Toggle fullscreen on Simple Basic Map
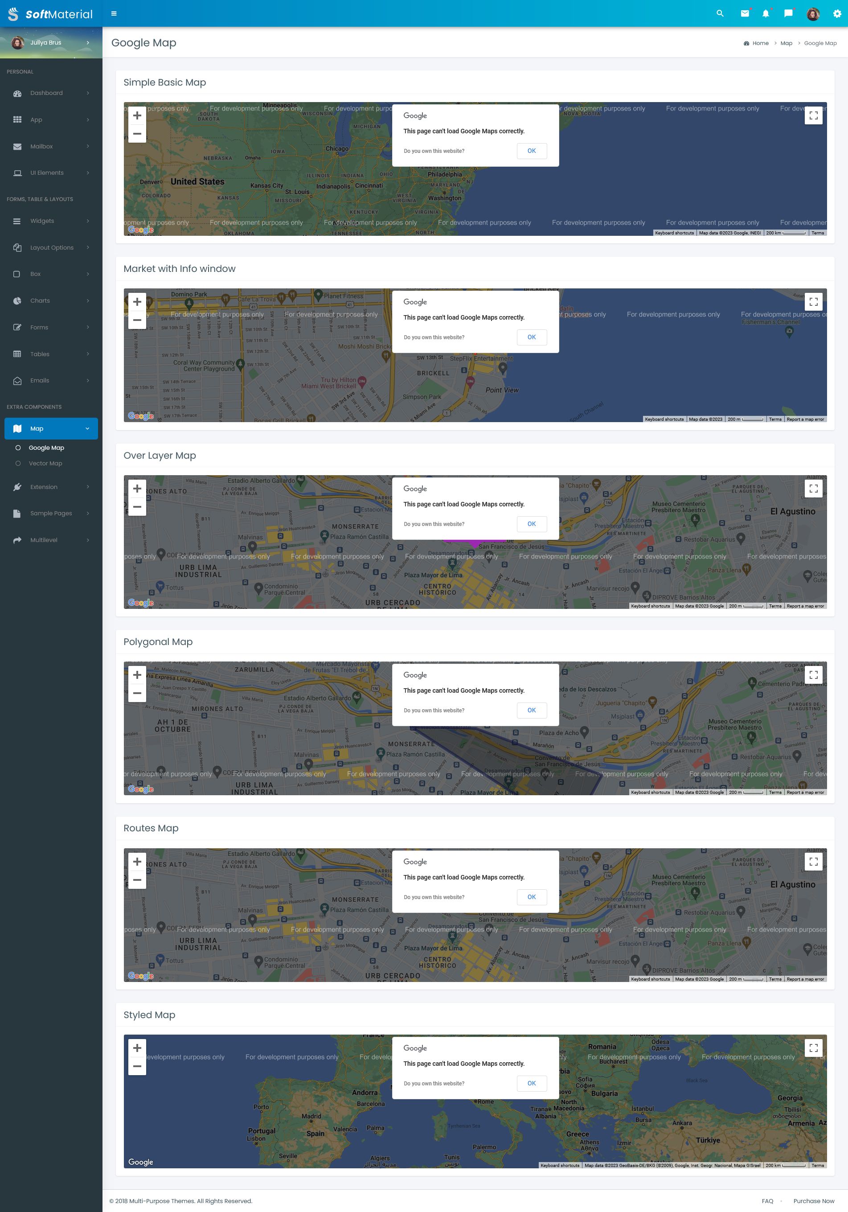Image resolution: width=848 pixels, height=1212 pixels. pos(813,115)
